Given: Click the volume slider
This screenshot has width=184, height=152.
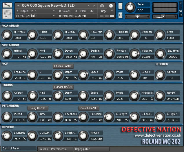Looking at the screenshot, I should pyautogui.click(x=165, y=17).
